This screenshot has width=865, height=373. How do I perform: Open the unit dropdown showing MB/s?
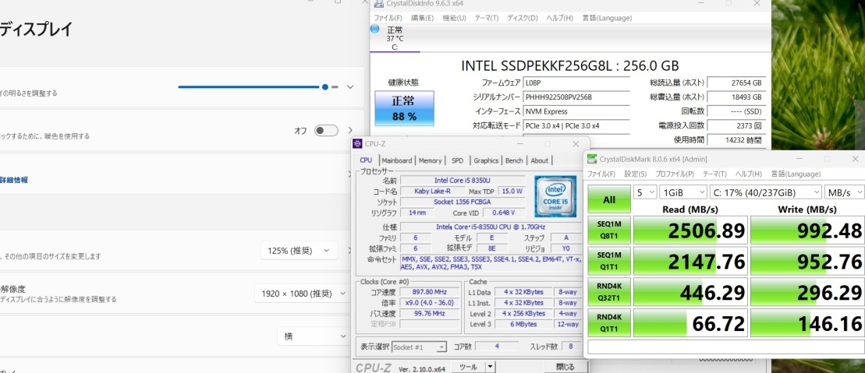[844, 192]
